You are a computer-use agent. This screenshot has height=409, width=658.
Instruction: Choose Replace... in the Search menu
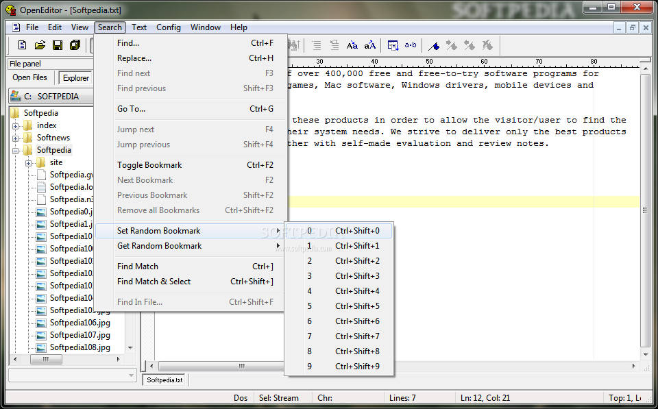pyautogui.click(x=191, y=58)
